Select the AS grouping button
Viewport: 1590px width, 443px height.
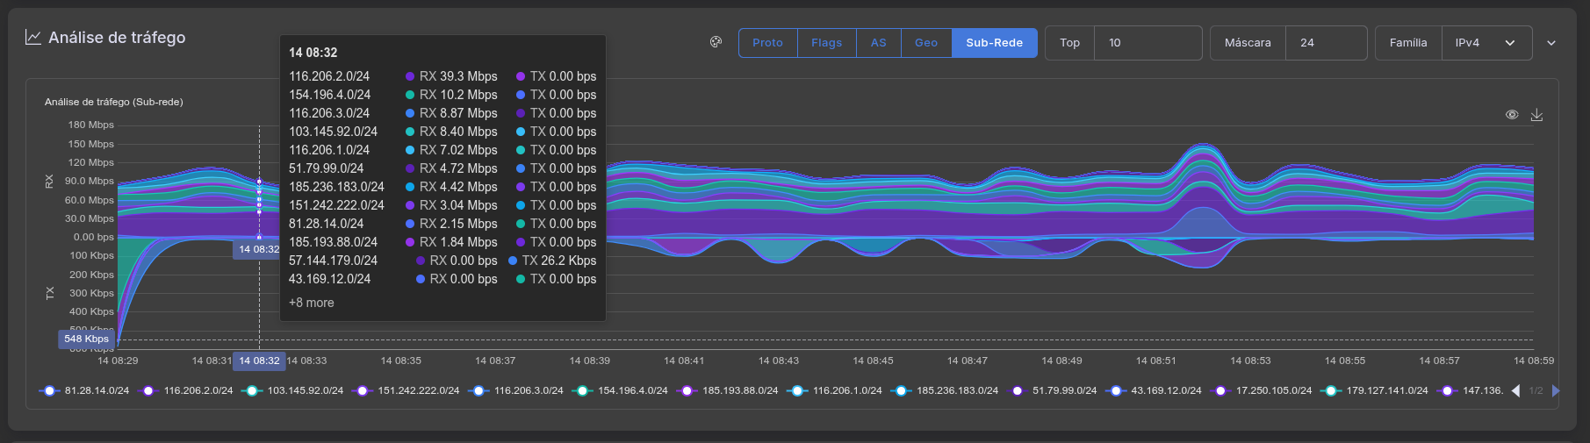click(x=878, y=43)
